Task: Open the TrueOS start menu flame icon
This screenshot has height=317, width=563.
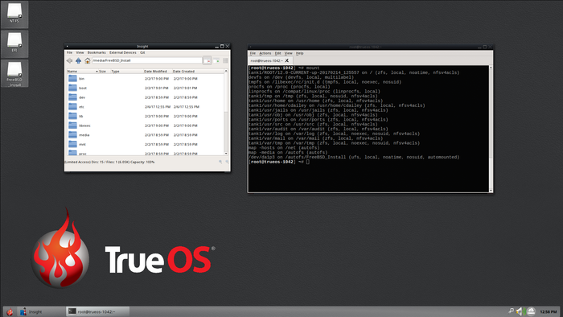Action: coord(10,311)
